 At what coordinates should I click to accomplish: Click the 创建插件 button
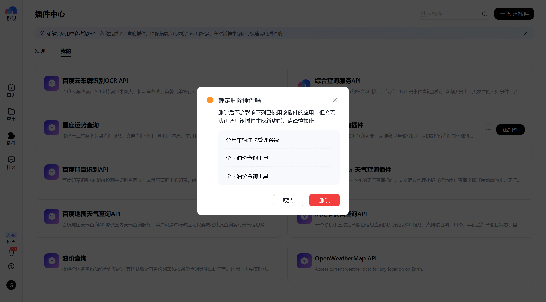514,14
